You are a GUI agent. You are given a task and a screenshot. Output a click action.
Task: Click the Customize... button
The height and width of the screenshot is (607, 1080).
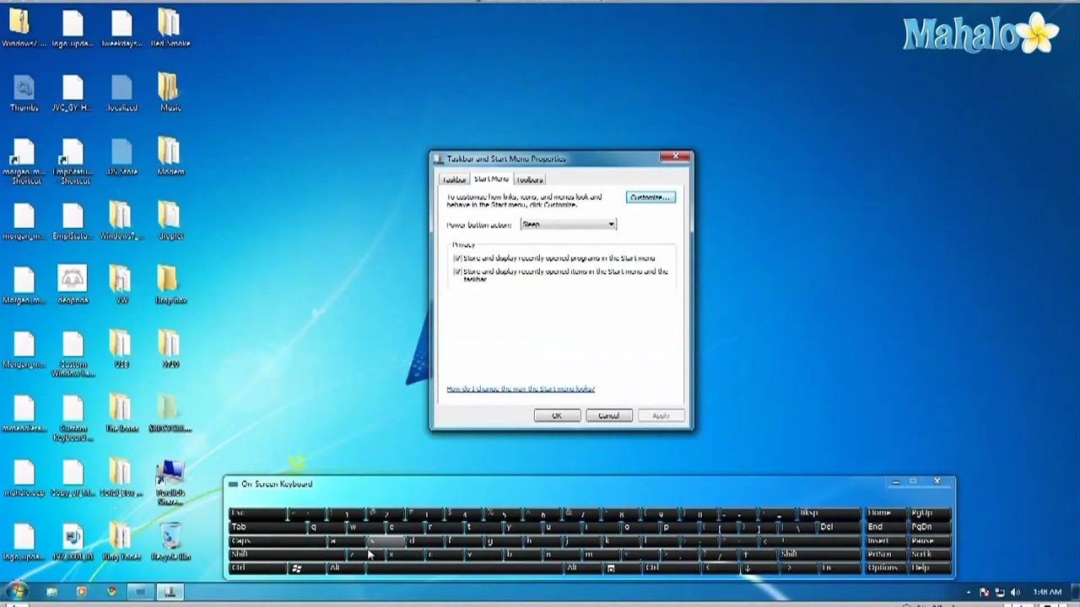point(651,197)
